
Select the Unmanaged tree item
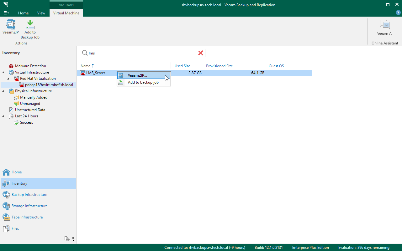coord(30,104)
